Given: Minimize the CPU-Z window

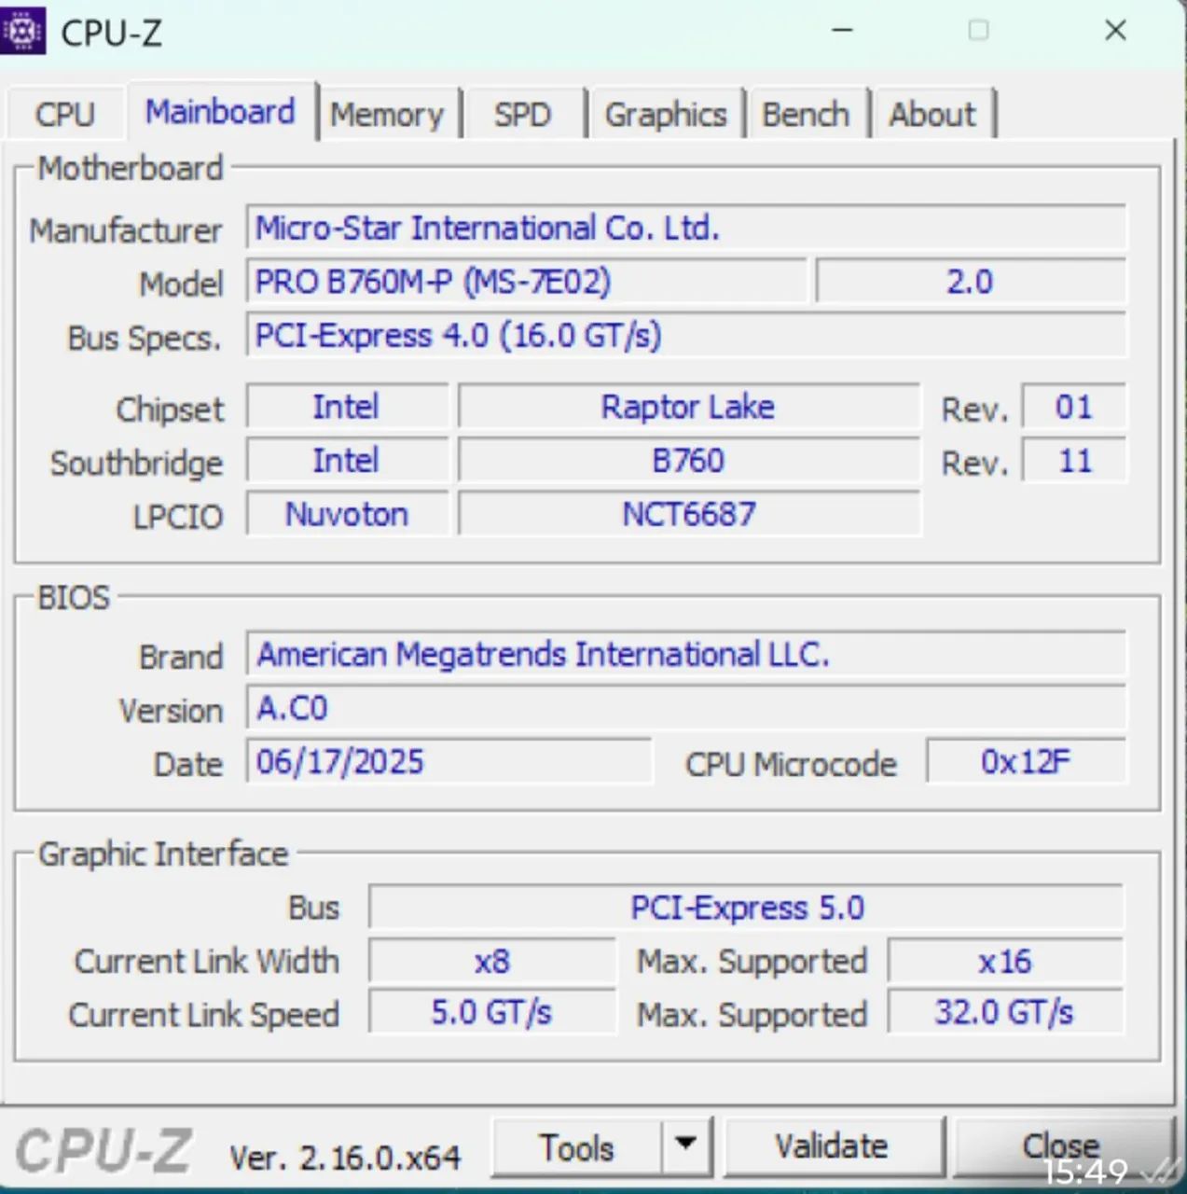Looking at the screenshot, I should (842, 31).
